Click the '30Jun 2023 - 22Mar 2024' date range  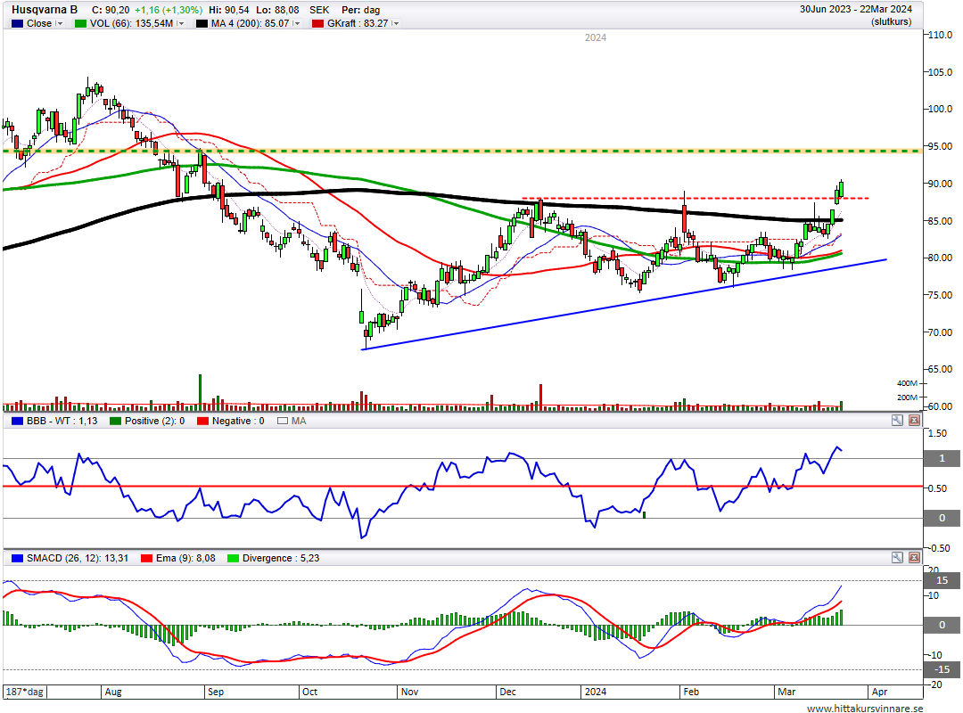point(855,9)
